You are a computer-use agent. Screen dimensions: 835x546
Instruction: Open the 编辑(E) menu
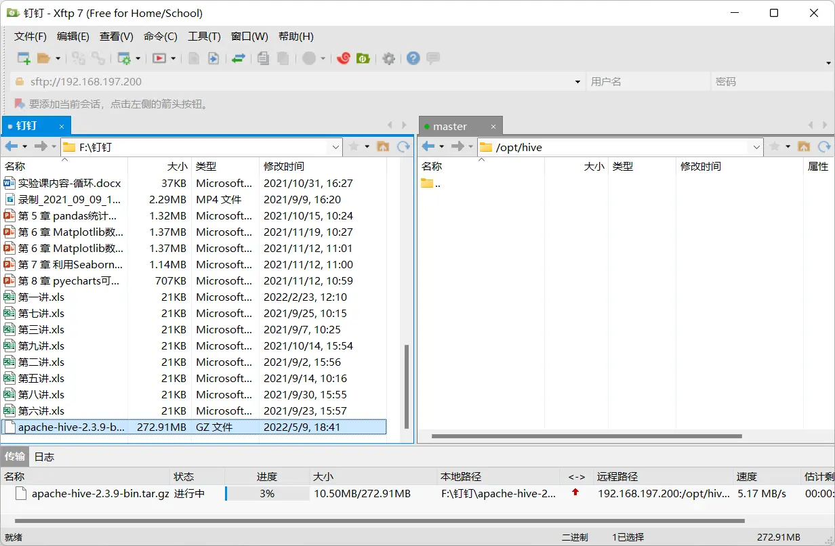(73, 37)
